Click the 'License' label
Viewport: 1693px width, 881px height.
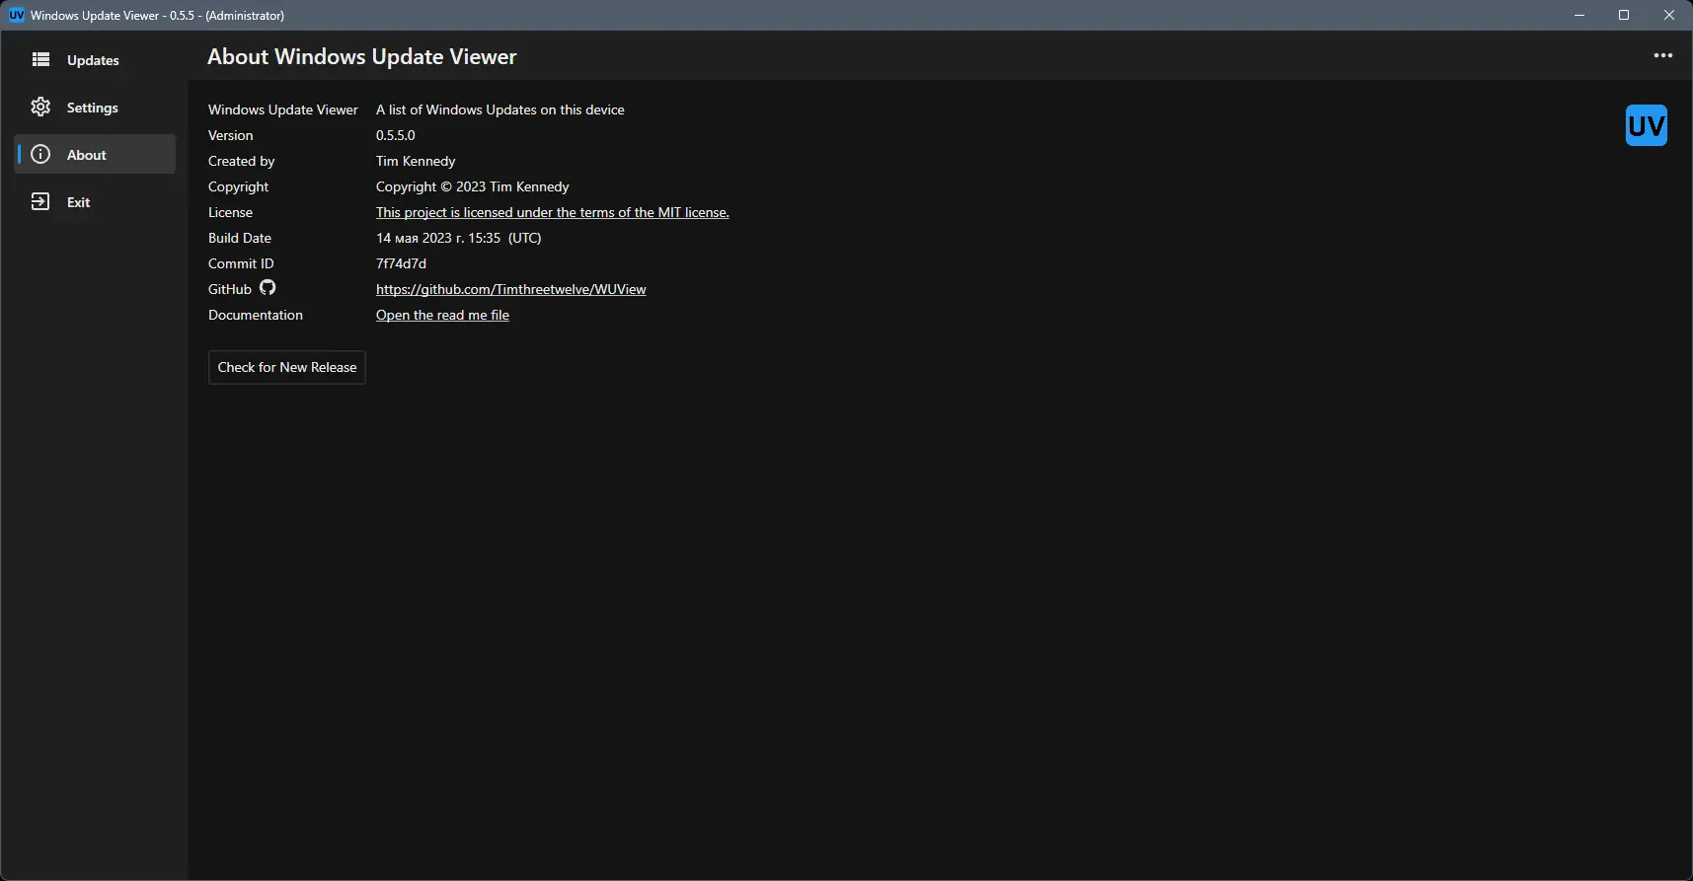230,212
